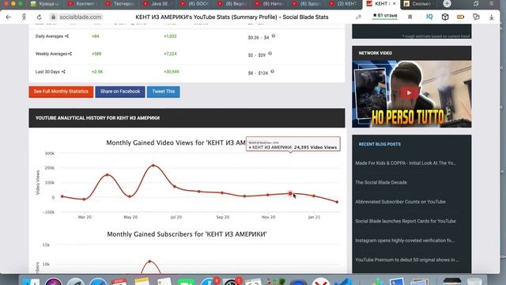The image size is (506, 285).
Task: Click the highlighted December data point on views chart
Action: coord(290,193)
